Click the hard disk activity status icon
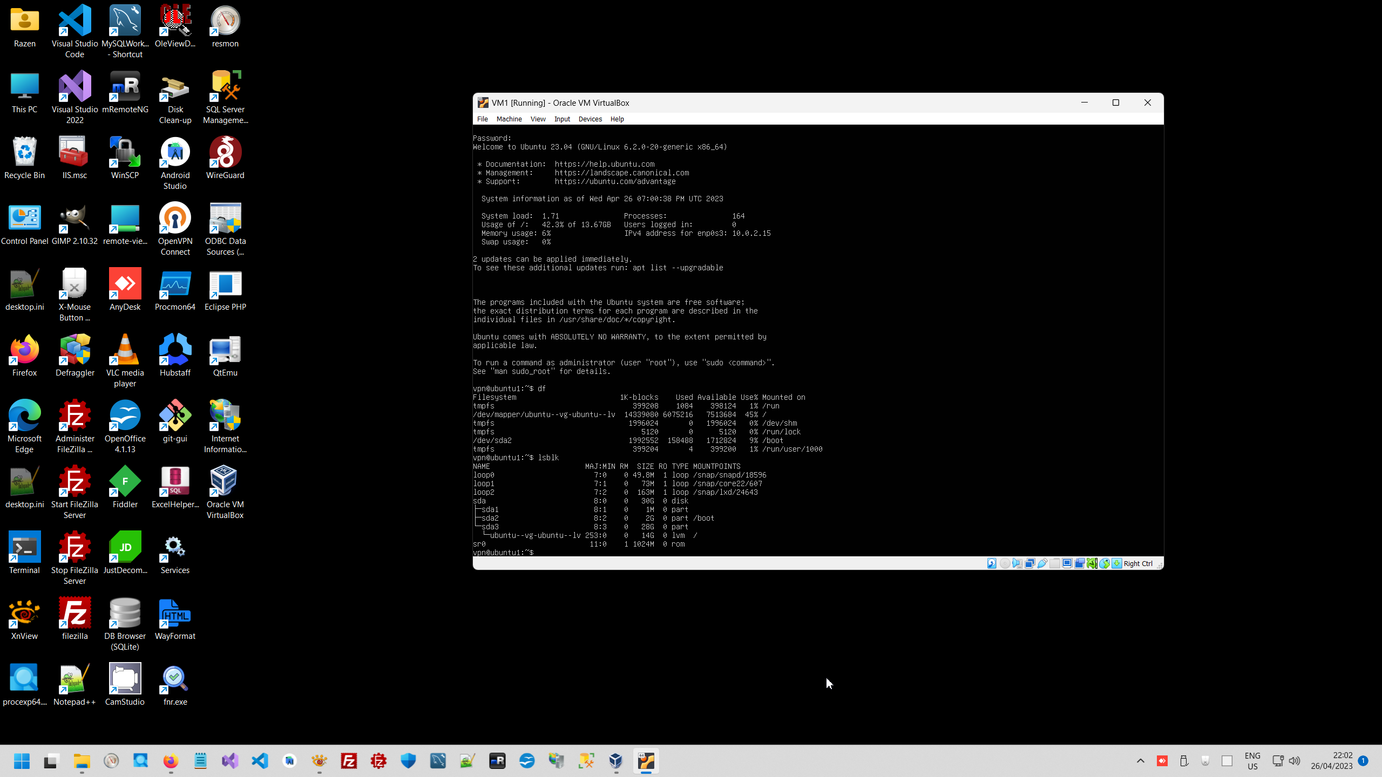Viewport: 1382px width, 777px height. pyautogui.click(x=992, y=563)
